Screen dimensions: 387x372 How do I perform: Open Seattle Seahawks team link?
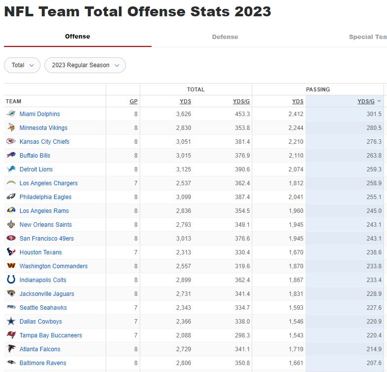(43, 307)
